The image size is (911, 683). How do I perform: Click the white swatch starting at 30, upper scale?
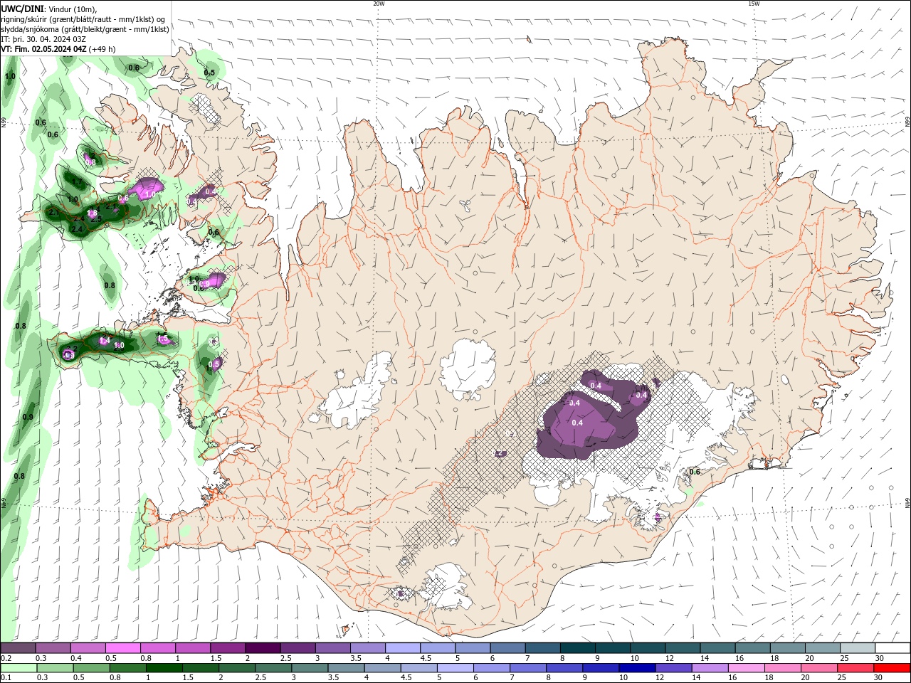[x=892, y=648]
